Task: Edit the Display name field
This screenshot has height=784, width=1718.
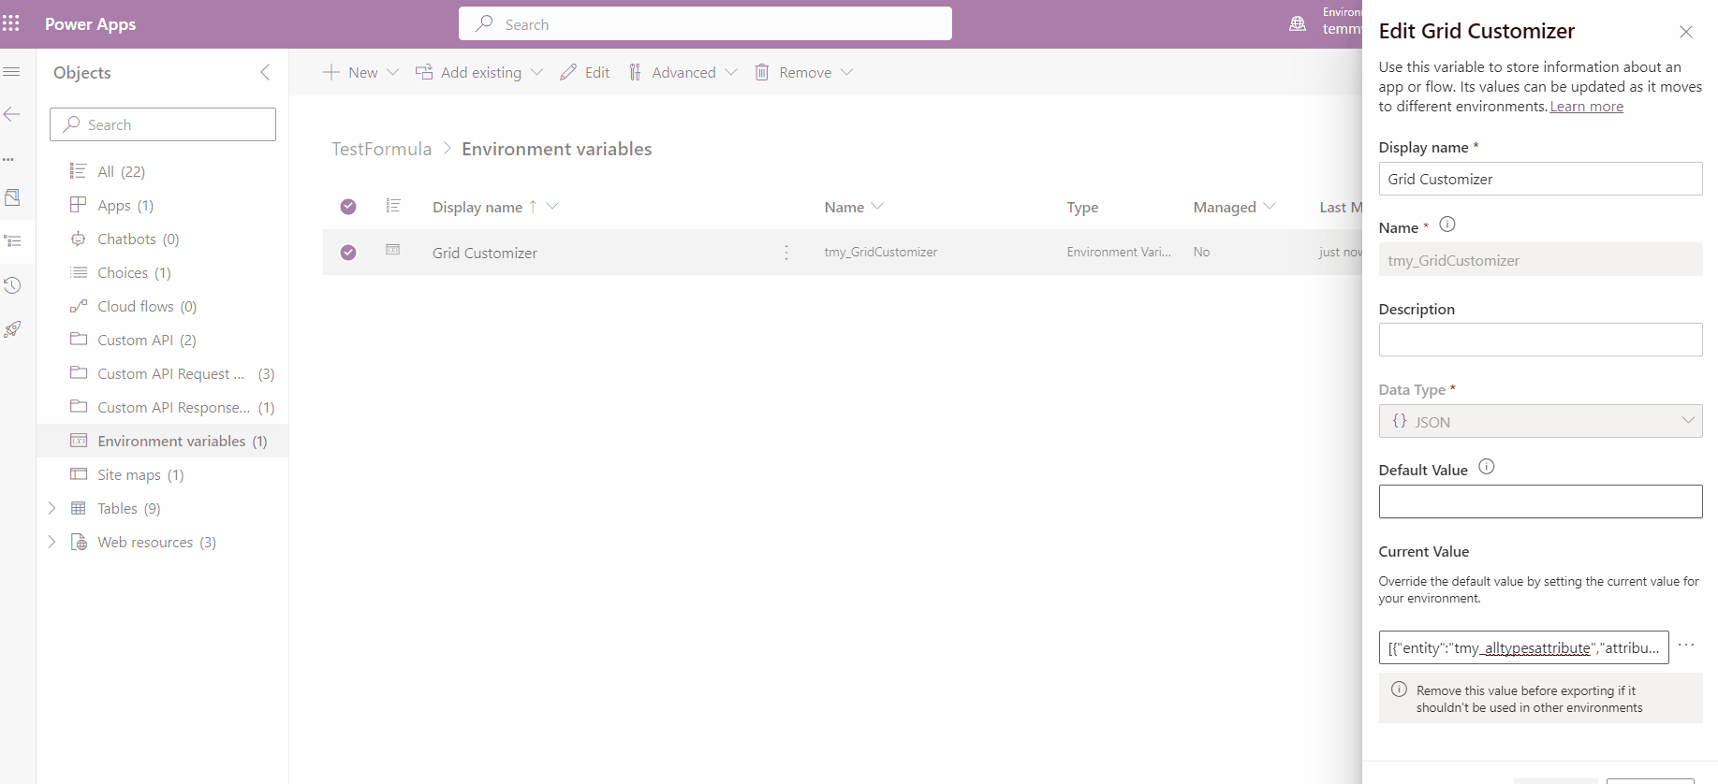Action: tap(1540, 179)
